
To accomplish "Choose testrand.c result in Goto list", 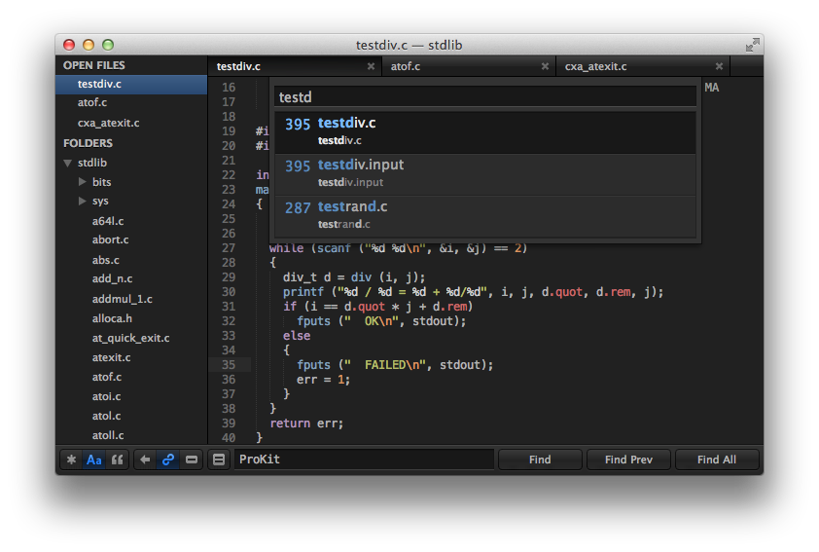I will coord(485,216).
